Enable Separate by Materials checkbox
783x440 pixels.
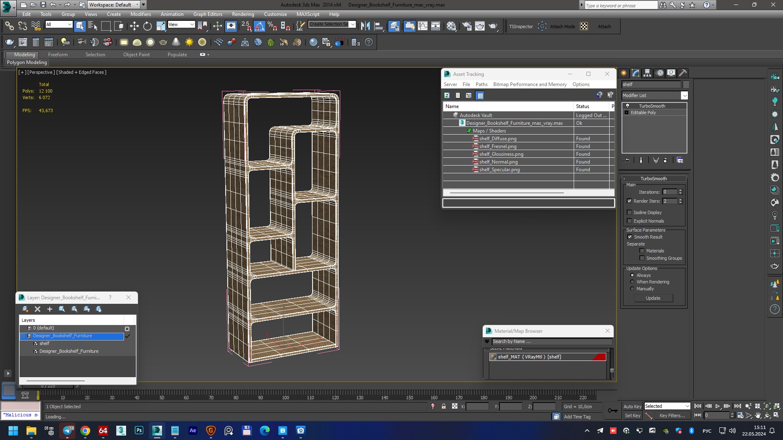click(642, 251)
